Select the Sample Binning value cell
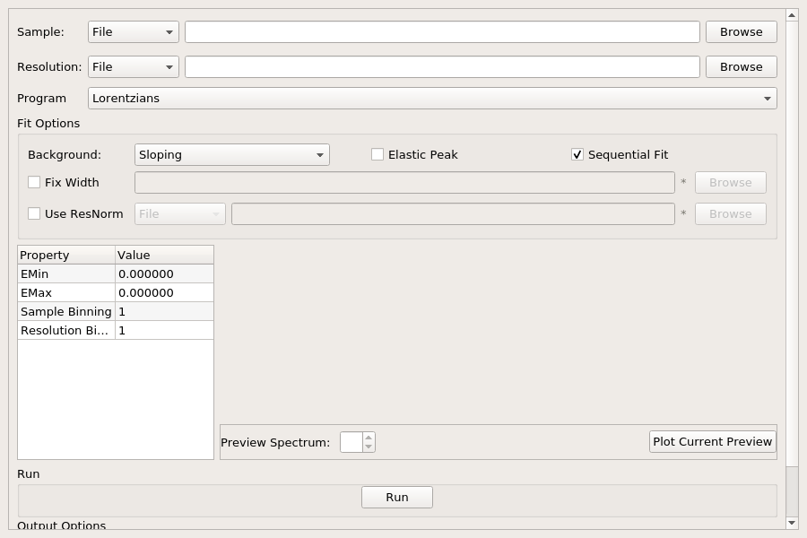The width and height of the screenshot is (807, 538). (164, 311)
